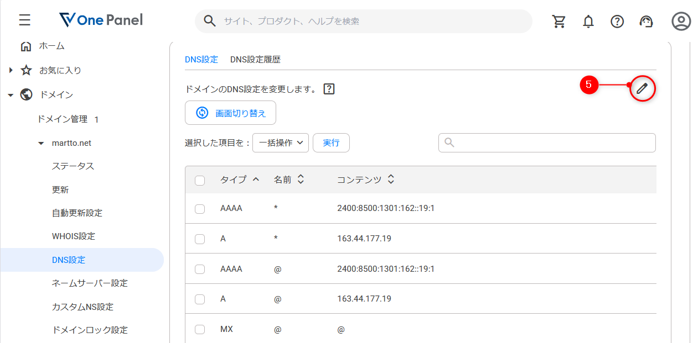Check the MX record row checkbox

[x=200, y=329]
